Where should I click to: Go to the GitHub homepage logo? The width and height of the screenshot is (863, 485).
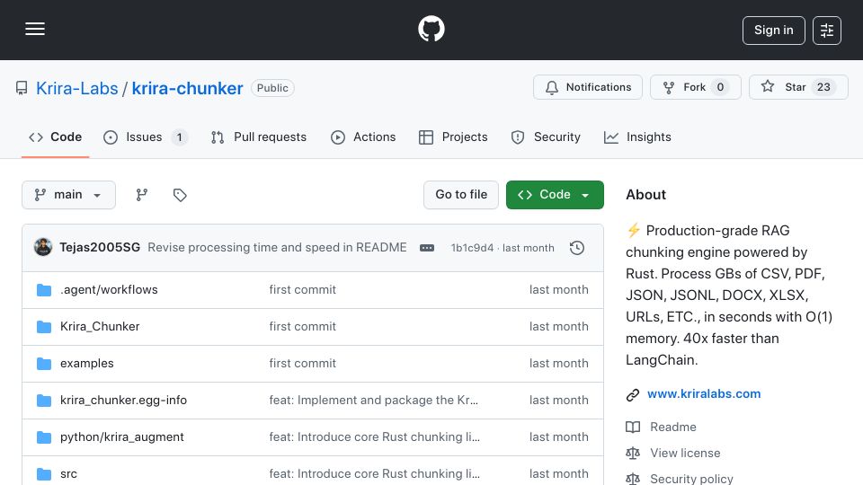coord(431,29)
